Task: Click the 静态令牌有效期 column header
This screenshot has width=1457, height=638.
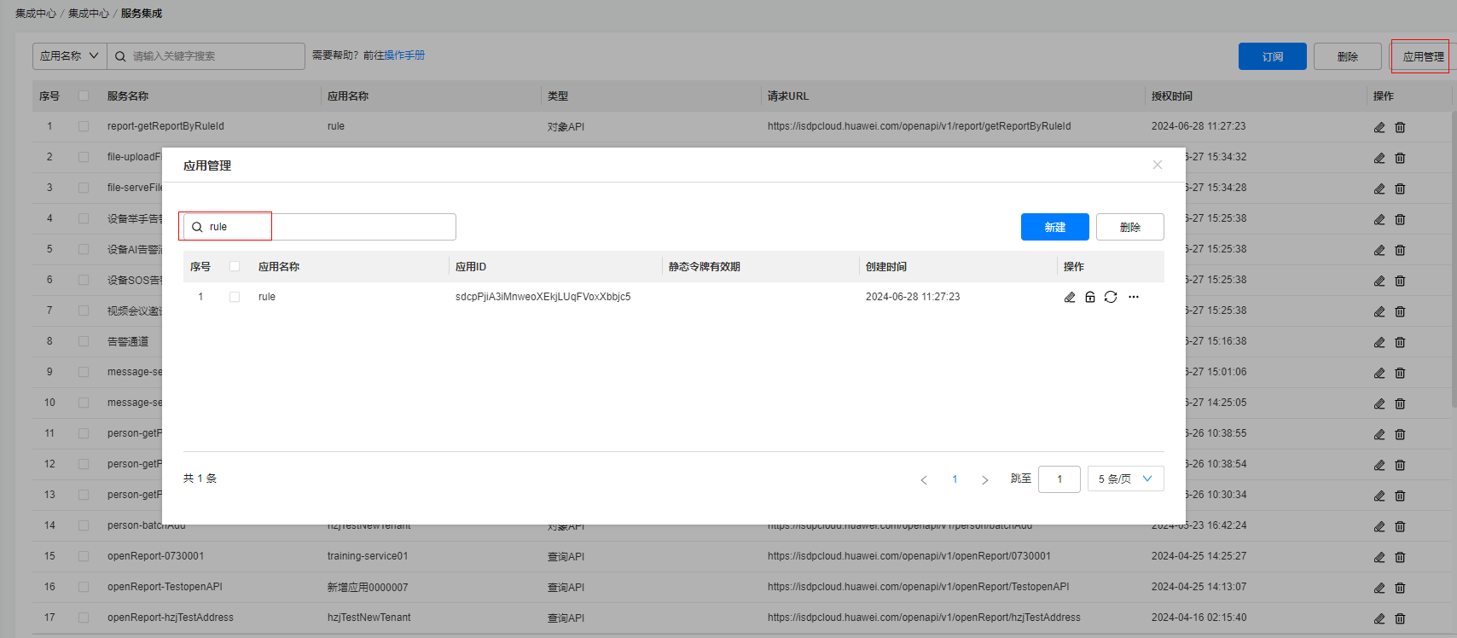Action: pyautogui.click(x=705, y=267)
